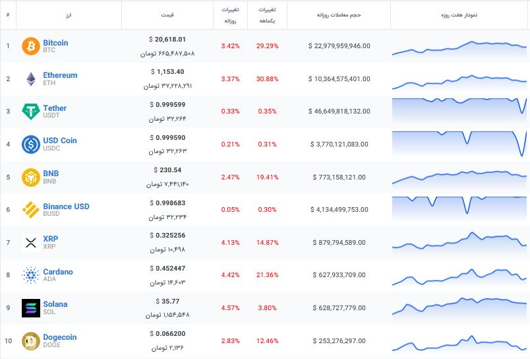Select Ethereum monthly change 30.88%
This screenshot has height=359, width=530.
click(x=267, y=79)
